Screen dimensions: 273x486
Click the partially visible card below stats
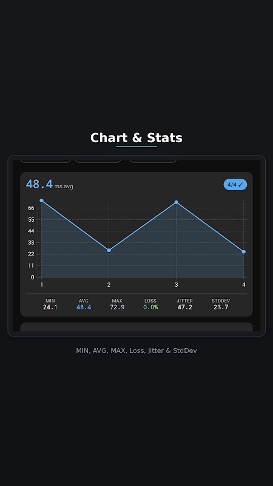136,327
